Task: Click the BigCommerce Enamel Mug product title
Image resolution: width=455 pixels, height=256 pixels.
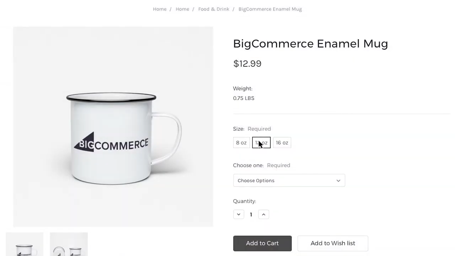Action: (x=310, y=44)
